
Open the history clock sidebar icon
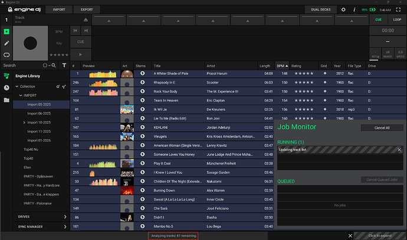tap(6, 88)
